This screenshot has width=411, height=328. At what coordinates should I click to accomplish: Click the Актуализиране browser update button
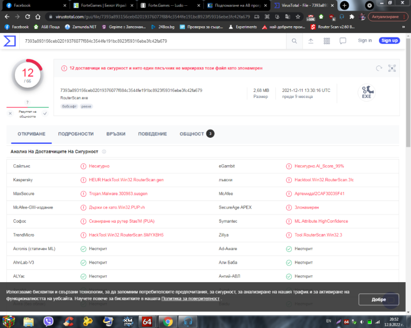pos(387,17)
